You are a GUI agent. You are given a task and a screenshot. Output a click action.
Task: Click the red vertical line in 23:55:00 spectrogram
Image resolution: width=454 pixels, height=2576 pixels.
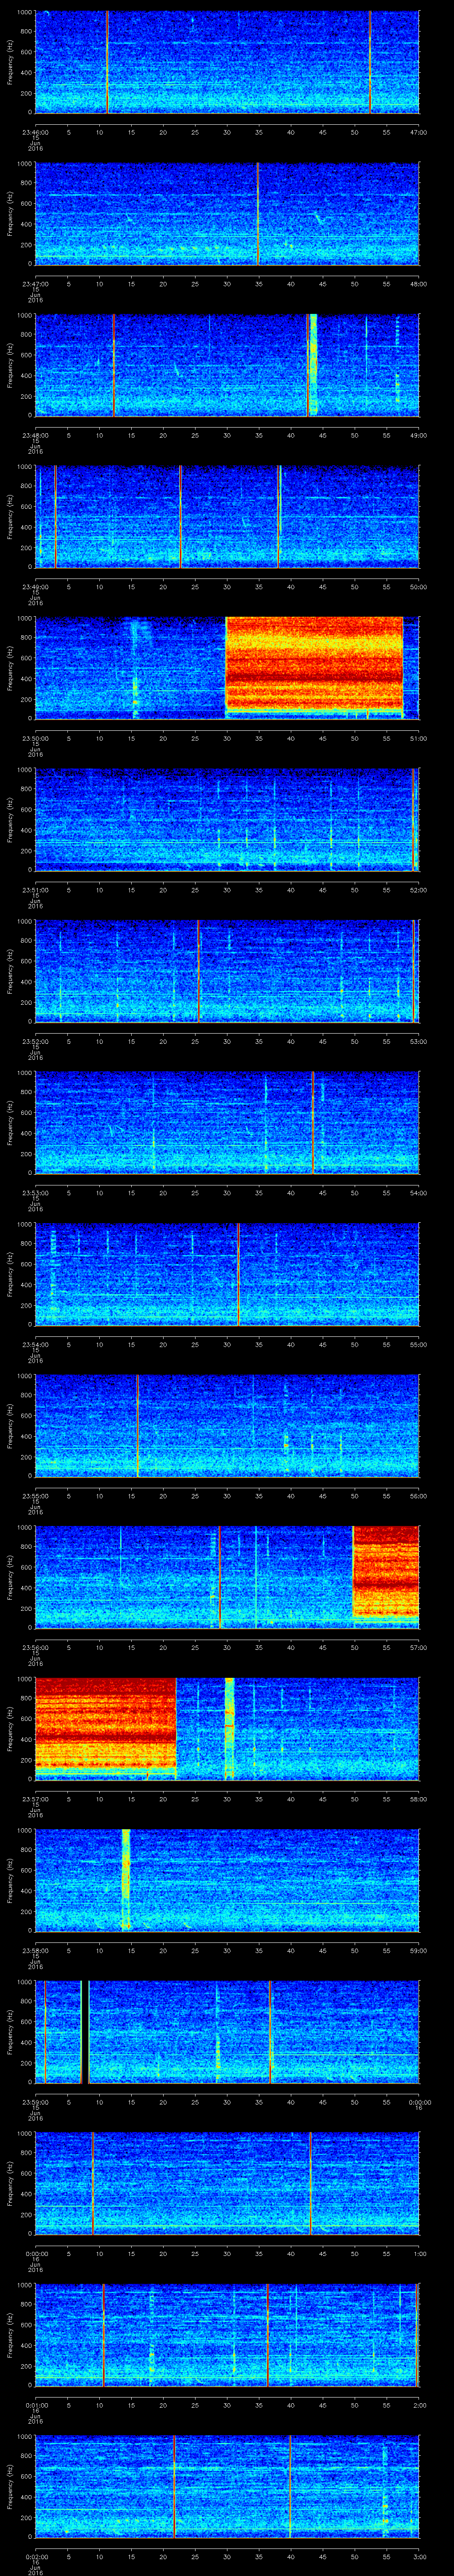tap(138, 1426)
